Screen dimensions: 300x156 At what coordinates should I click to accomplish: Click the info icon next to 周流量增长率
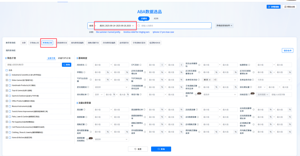[x=144, y=110]
